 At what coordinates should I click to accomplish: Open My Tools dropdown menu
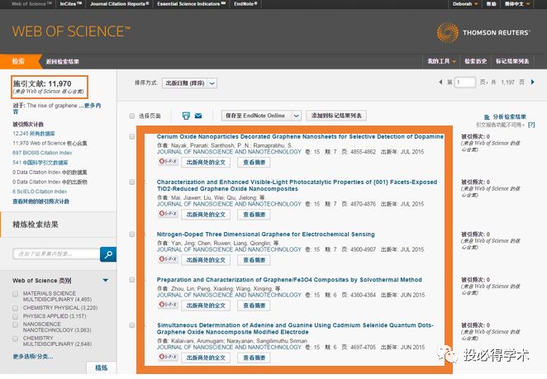click(x=441, y=61)
